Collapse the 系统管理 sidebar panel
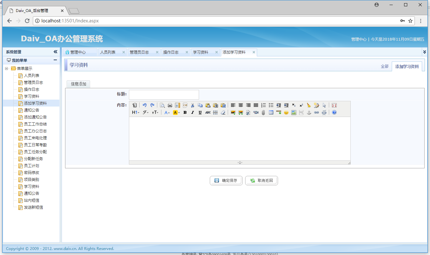 (55, 52)
